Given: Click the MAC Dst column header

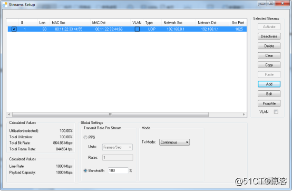Looking at the screenshot, I should point(110,23).
